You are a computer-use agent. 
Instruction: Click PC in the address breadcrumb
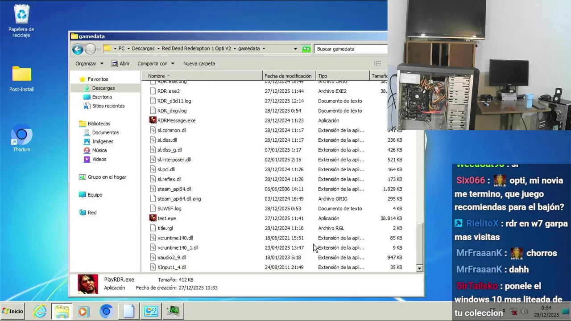[121, 49]
